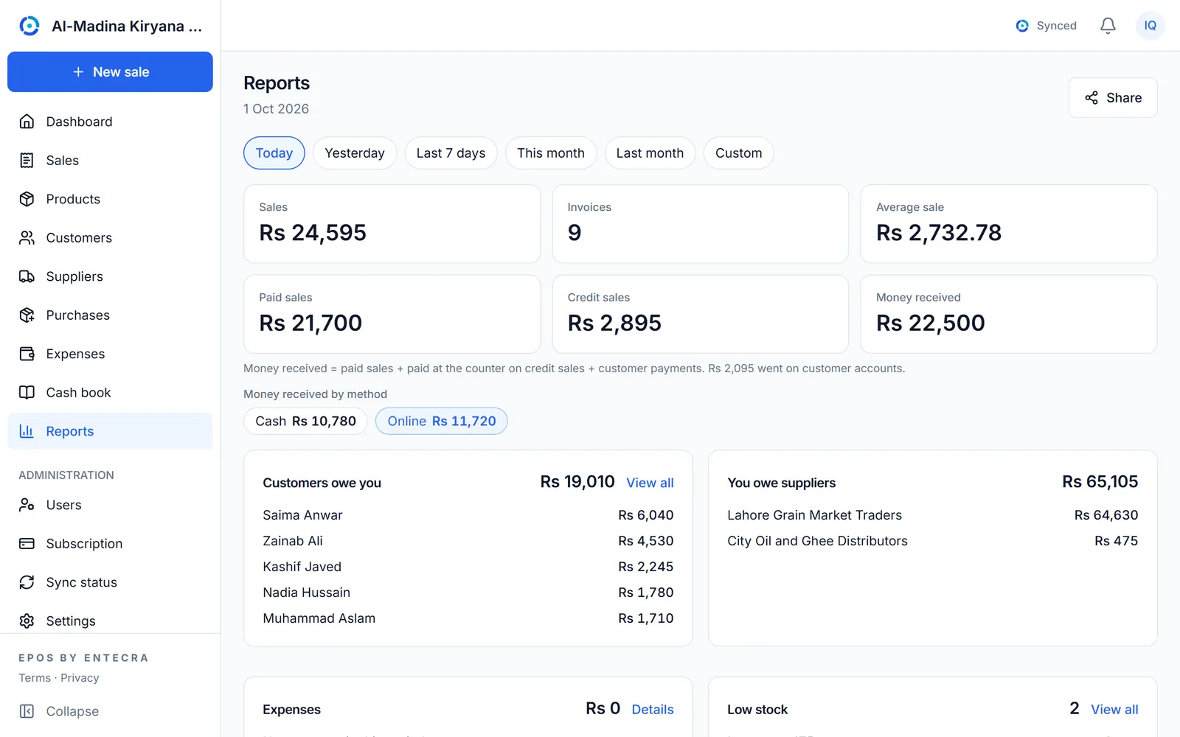Check the Synced status indicator
This screenshot has height=737, width=1180.
click(1046, 26)
